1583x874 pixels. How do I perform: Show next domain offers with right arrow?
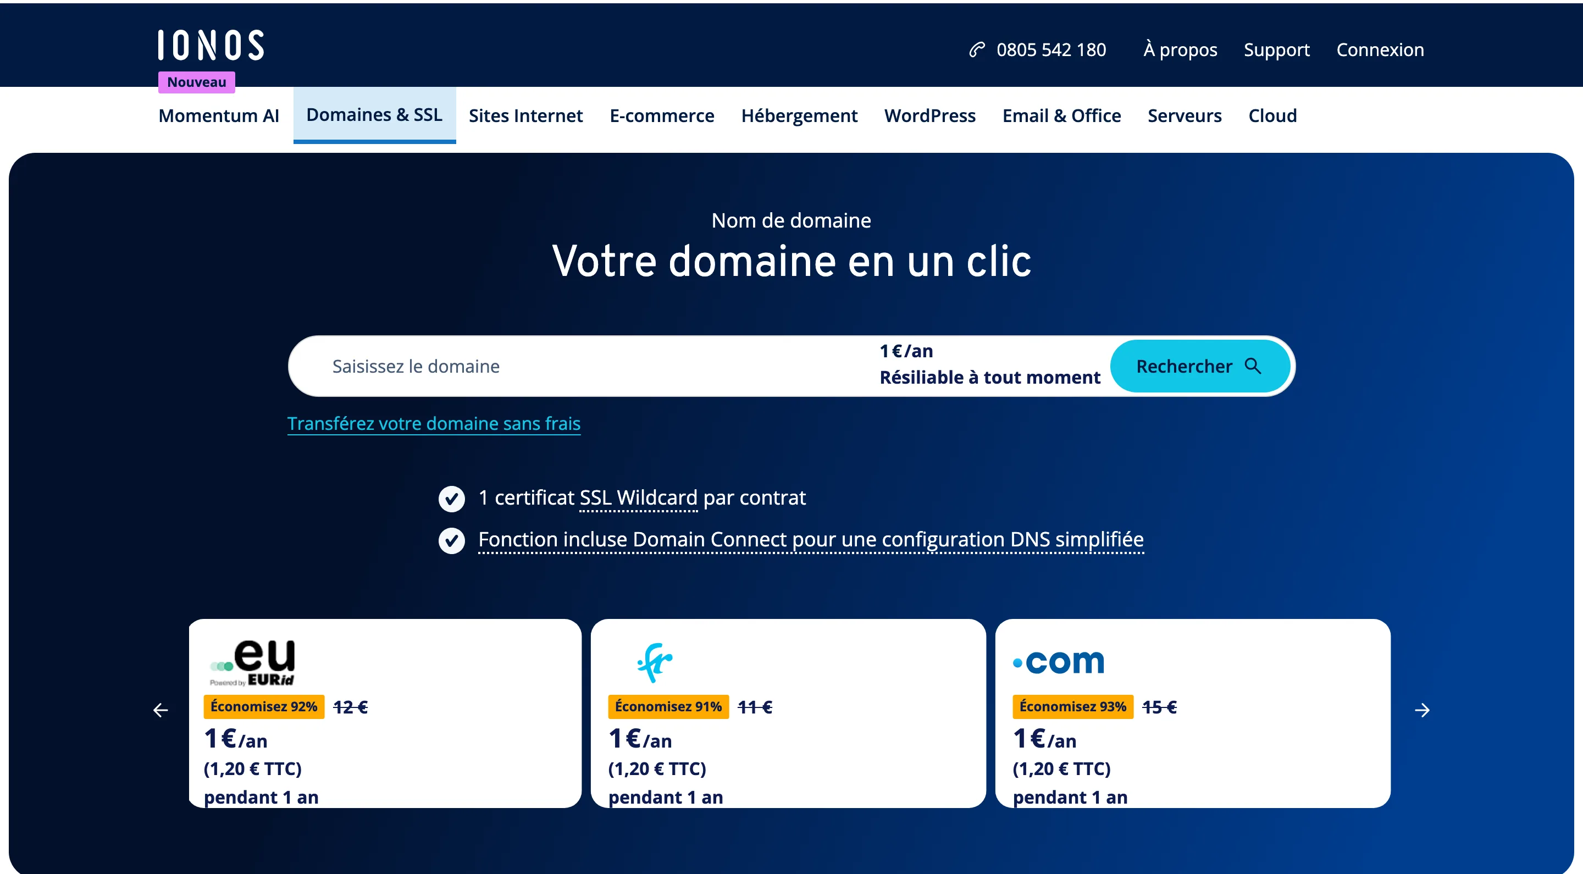[1422, 711]
